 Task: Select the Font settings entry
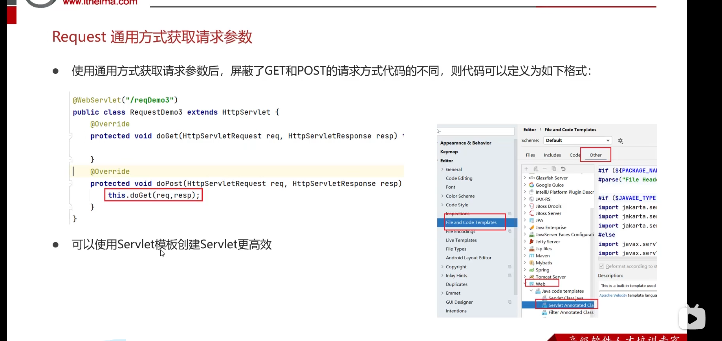(451, 187)
